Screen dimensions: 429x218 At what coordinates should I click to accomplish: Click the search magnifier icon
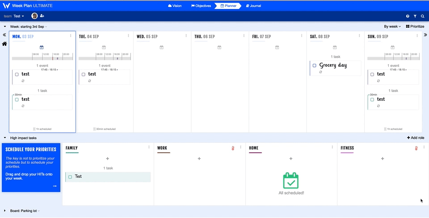pos(423,17)
